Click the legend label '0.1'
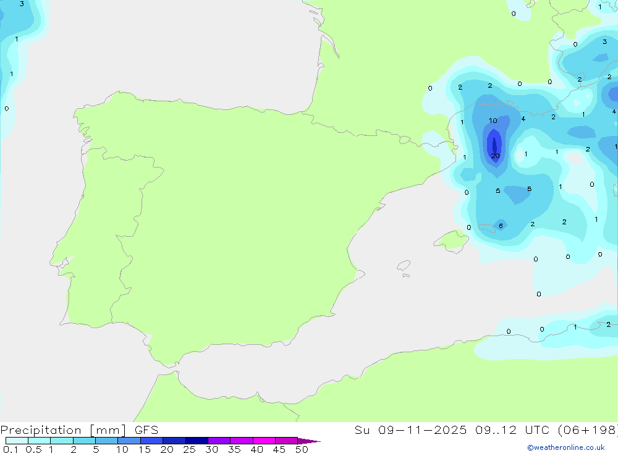The height and width of the screenshot is (453, 618). (11, 449)
